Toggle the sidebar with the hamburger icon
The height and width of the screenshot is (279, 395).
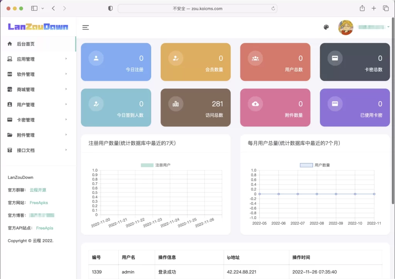85,27
